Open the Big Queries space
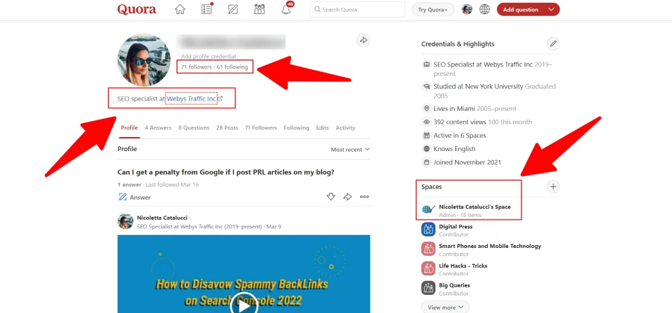The height and width of the screenshot is (313, 672). click(454, 285)
